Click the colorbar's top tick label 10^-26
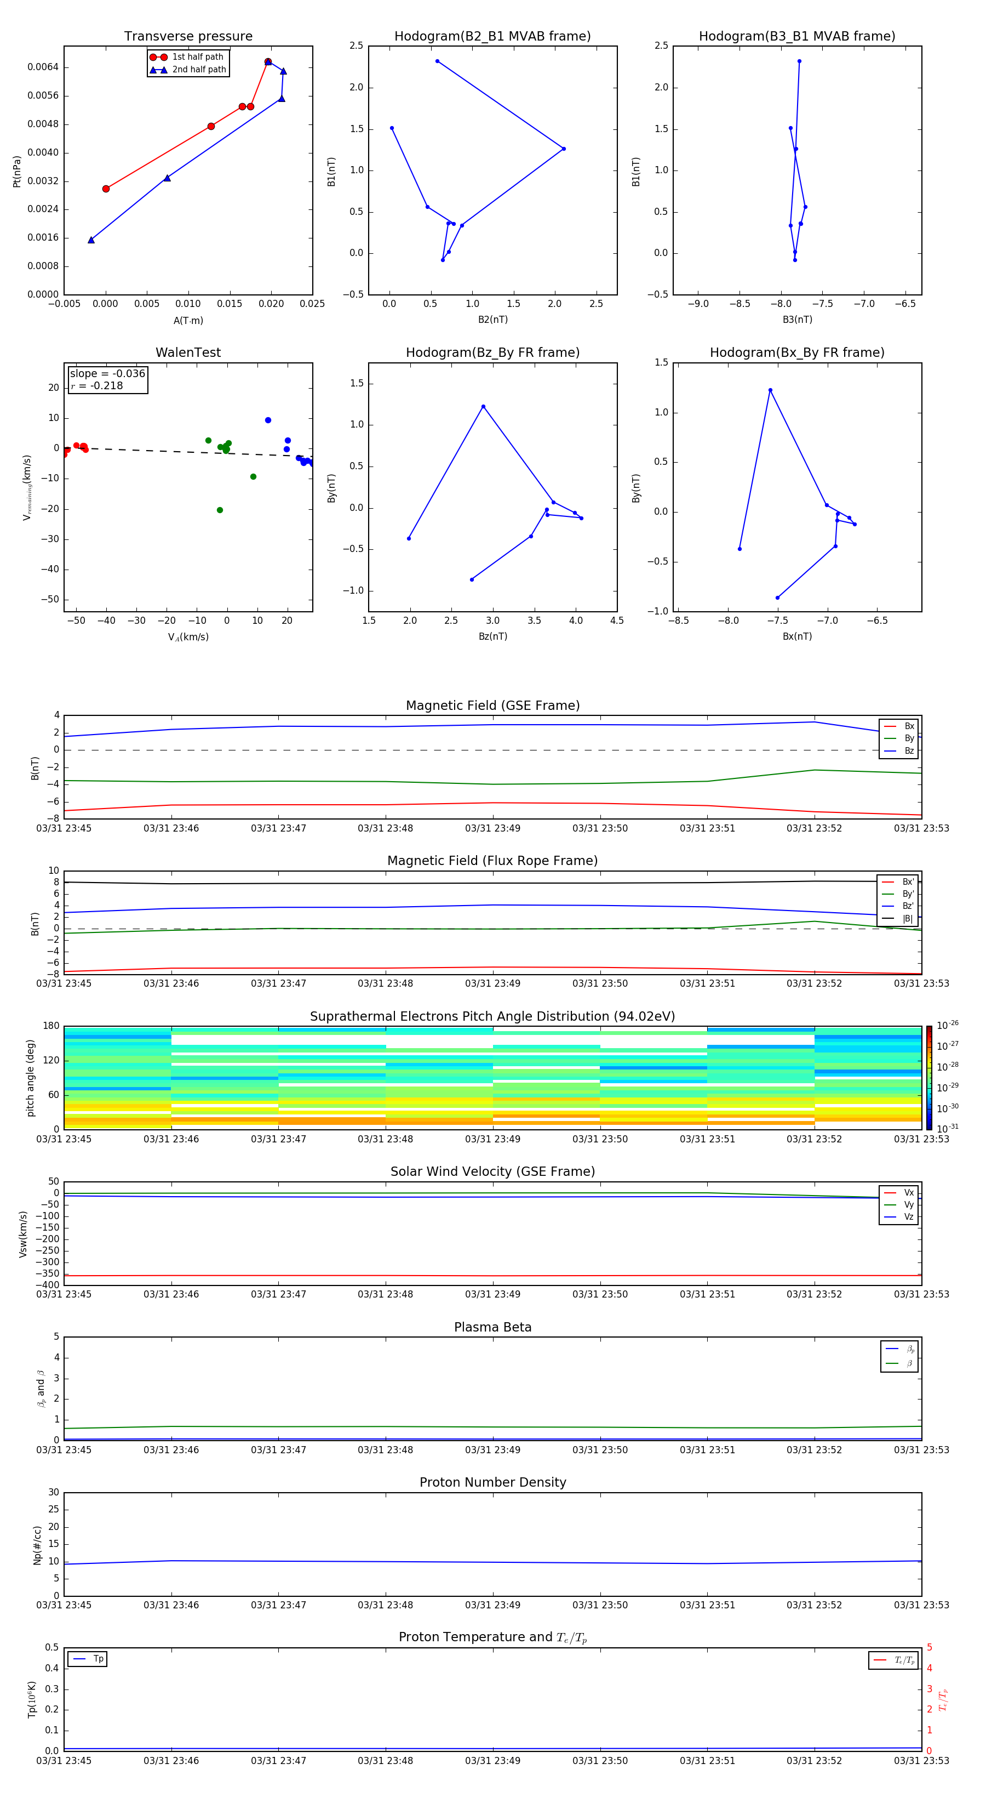 pos(948,1025)
